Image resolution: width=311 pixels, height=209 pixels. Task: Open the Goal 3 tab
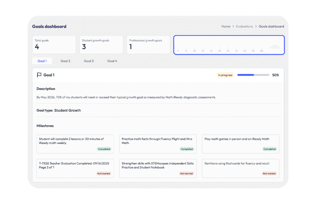(89, 61)
